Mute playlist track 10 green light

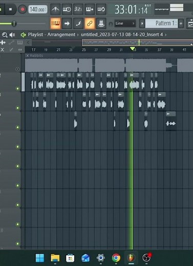point(17,243)
